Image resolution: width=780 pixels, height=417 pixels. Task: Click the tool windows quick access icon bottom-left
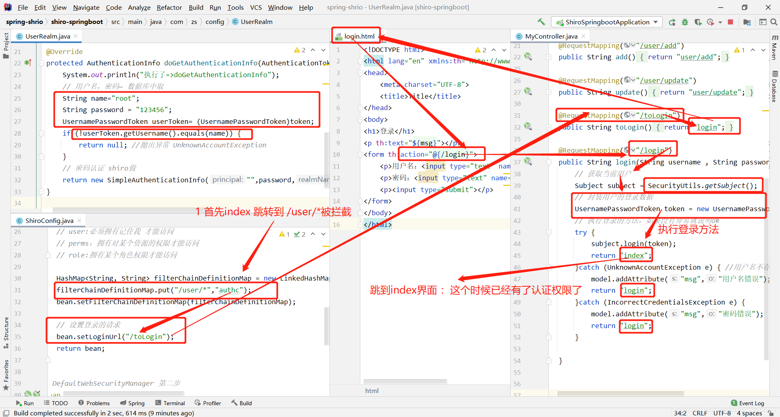pos(6,413)
